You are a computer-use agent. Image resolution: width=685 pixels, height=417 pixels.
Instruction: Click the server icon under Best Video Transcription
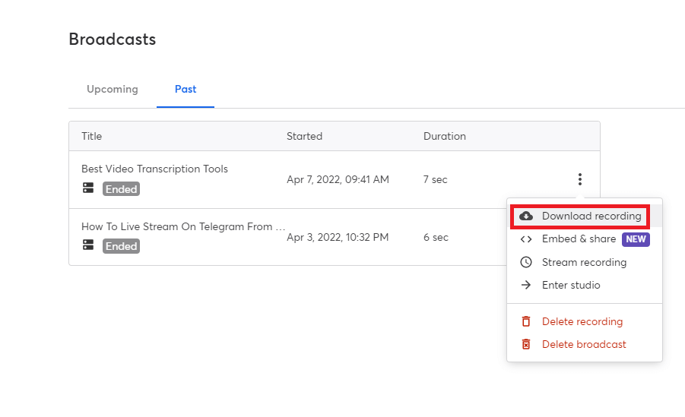click(x=88, y=188)
